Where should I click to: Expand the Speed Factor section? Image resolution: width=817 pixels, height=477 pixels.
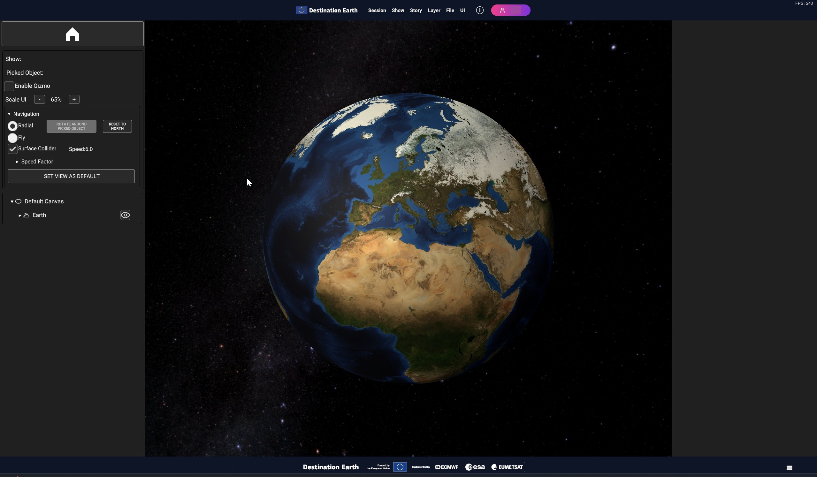[17, 162]
